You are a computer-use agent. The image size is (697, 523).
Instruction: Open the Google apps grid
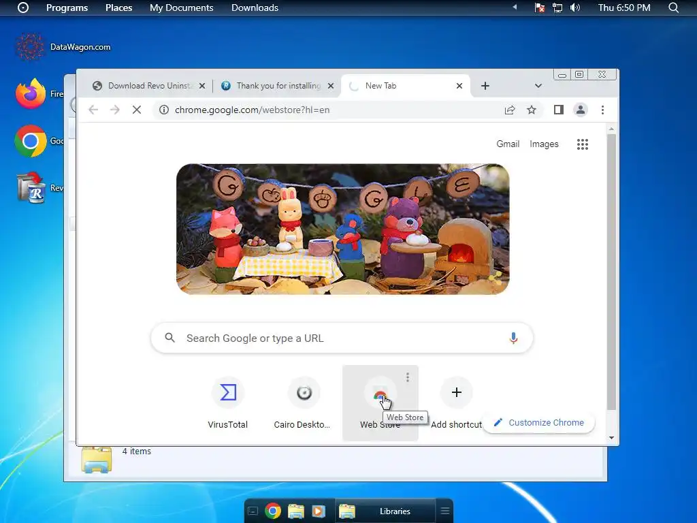tap(583, 144)
